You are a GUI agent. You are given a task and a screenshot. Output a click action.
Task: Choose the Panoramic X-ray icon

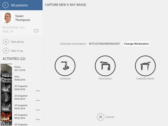click(x=105, y=66)
